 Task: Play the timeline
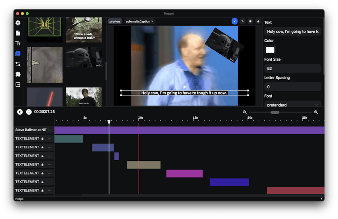coord(20,112)
